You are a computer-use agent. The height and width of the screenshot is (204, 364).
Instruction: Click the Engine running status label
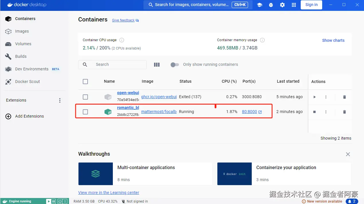[20, 201]
